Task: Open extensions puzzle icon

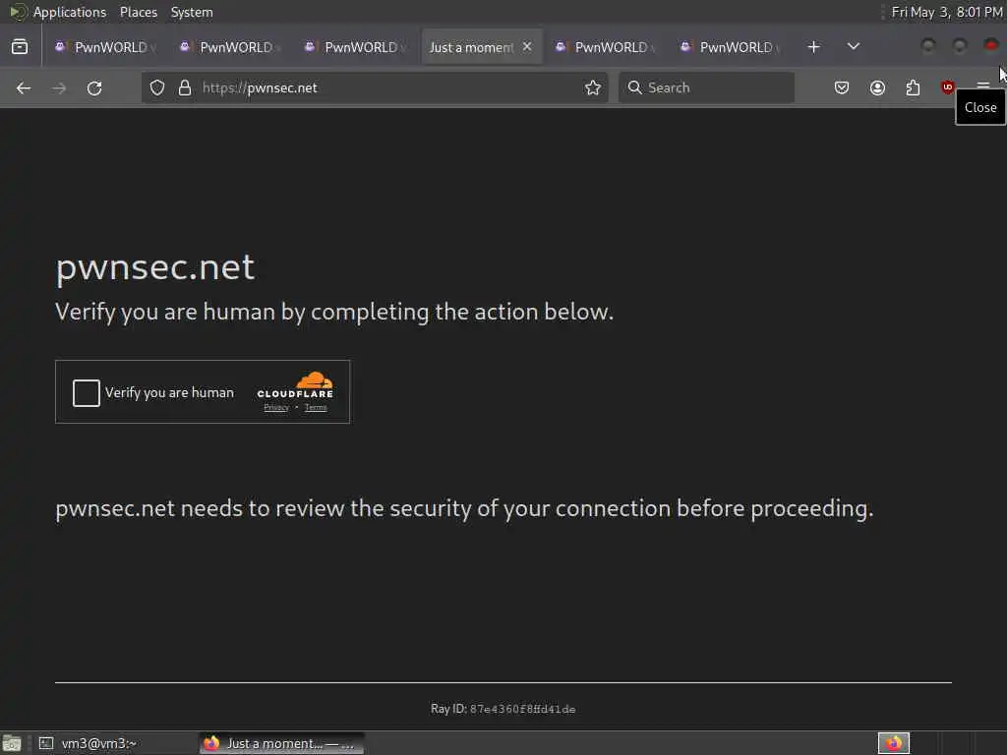Action: click(913, 87)
